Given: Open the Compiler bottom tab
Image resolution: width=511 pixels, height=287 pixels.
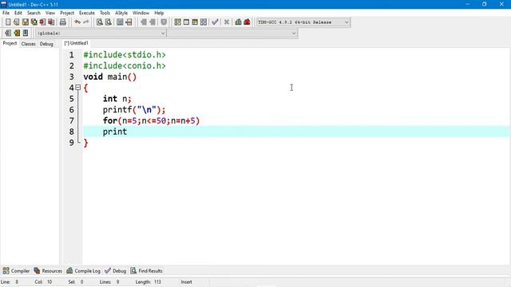Looking at the screenshot, I should [x=16, y=271].
